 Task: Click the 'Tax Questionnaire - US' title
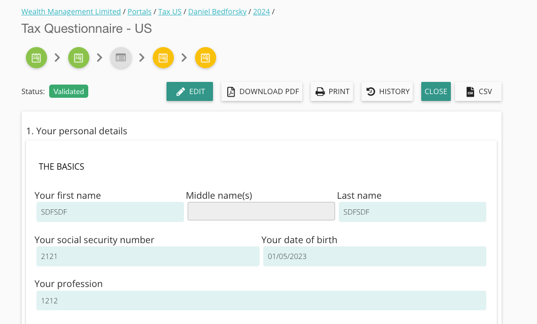86,29
